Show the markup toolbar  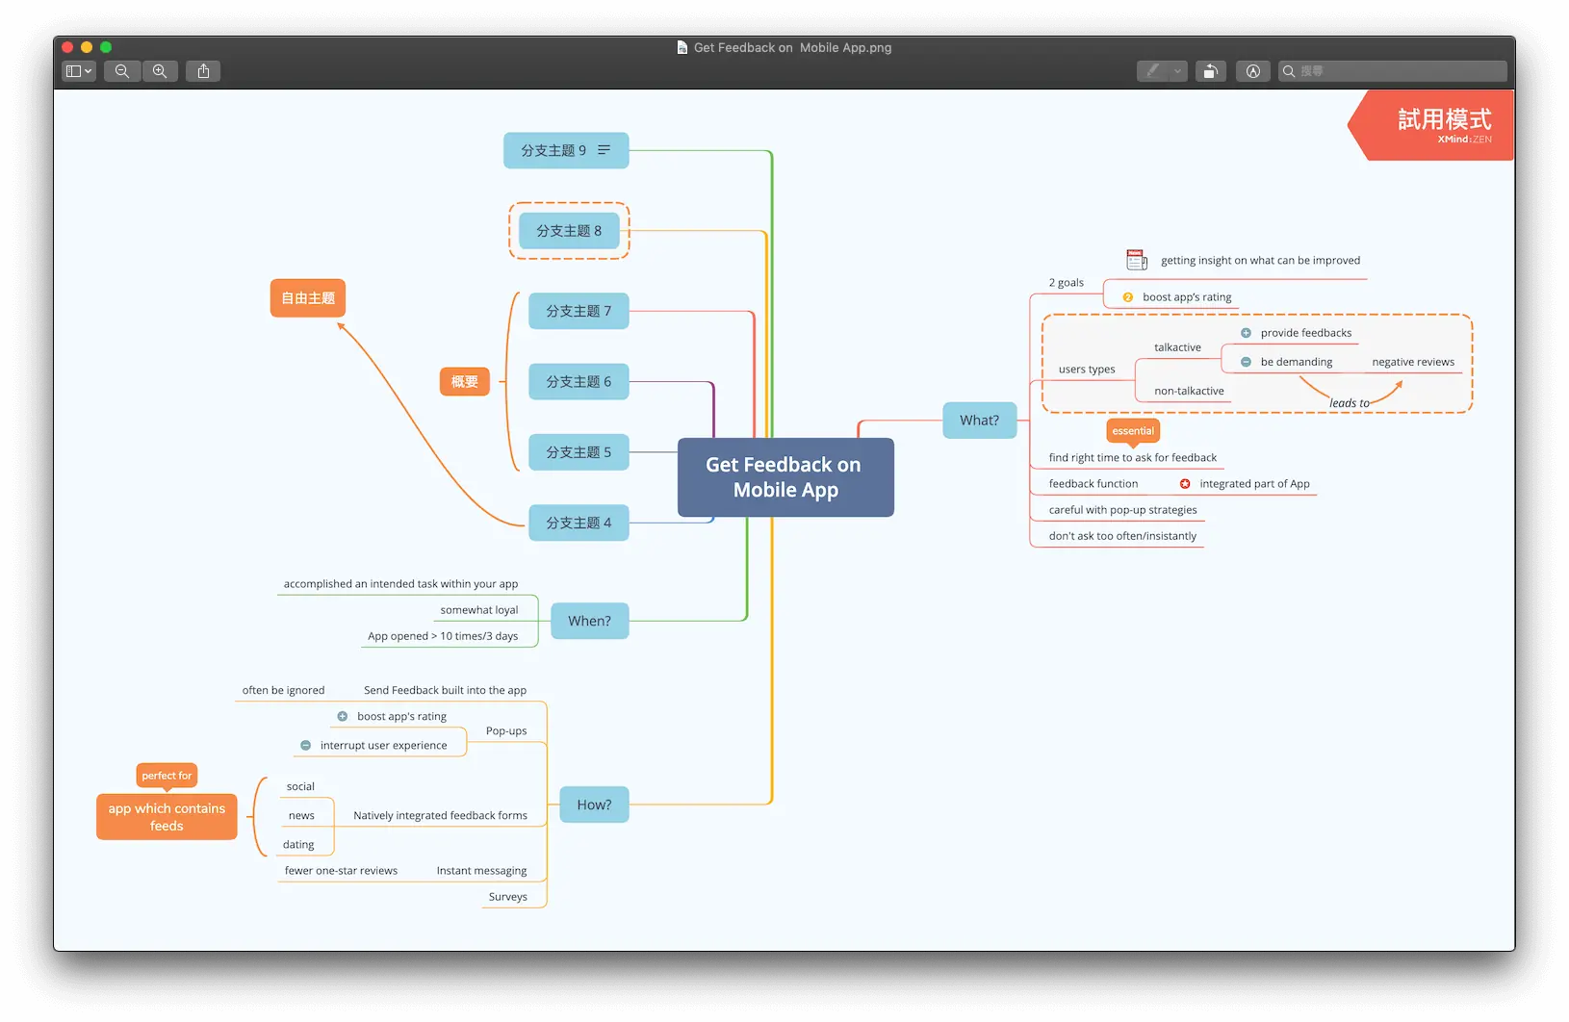point(1252,71)
